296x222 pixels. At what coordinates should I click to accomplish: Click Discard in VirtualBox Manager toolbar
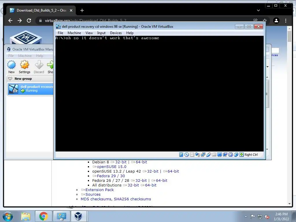(x=39, y=67)
